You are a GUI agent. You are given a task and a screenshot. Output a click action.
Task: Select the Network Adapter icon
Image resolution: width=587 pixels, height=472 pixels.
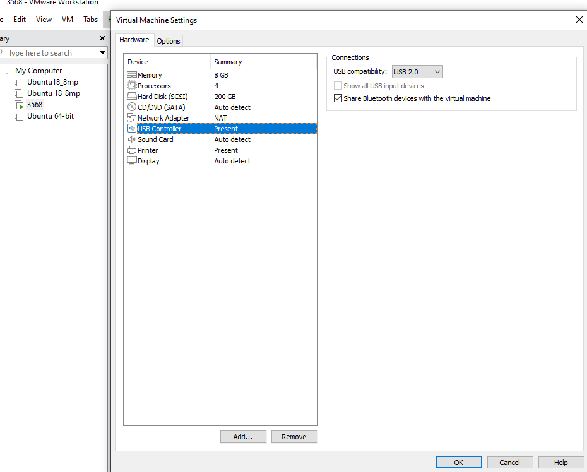point(132,118)
